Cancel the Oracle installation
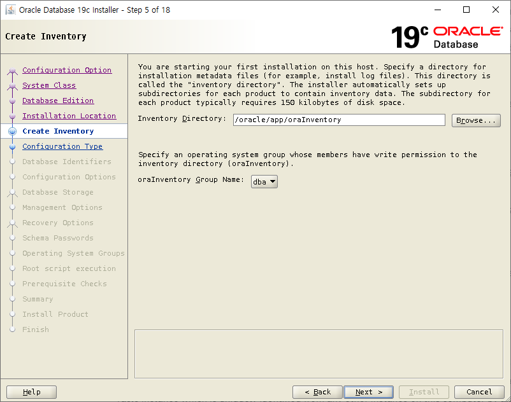 [479, 392]
